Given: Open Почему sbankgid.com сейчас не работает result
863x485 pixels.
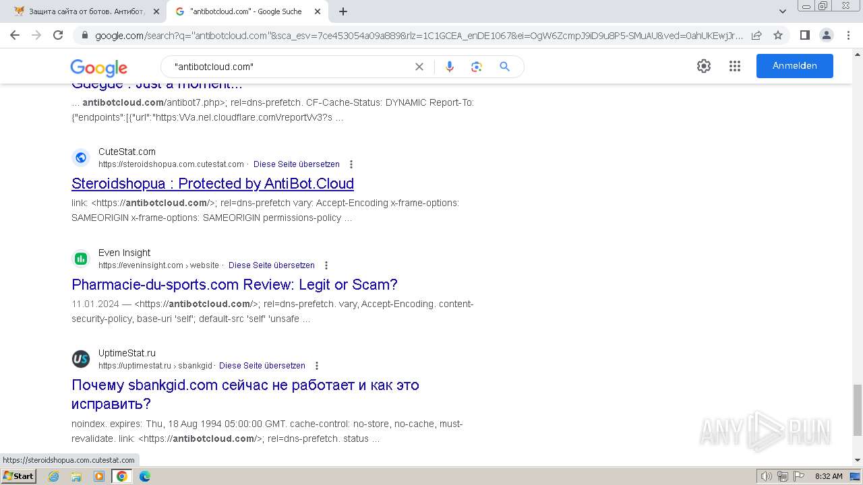Looking at the screenshot, I should click(245, 395).
